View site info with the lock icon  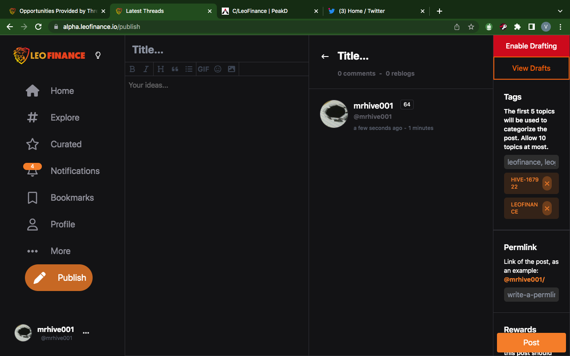pyautogui.click(x=56, y=27)
